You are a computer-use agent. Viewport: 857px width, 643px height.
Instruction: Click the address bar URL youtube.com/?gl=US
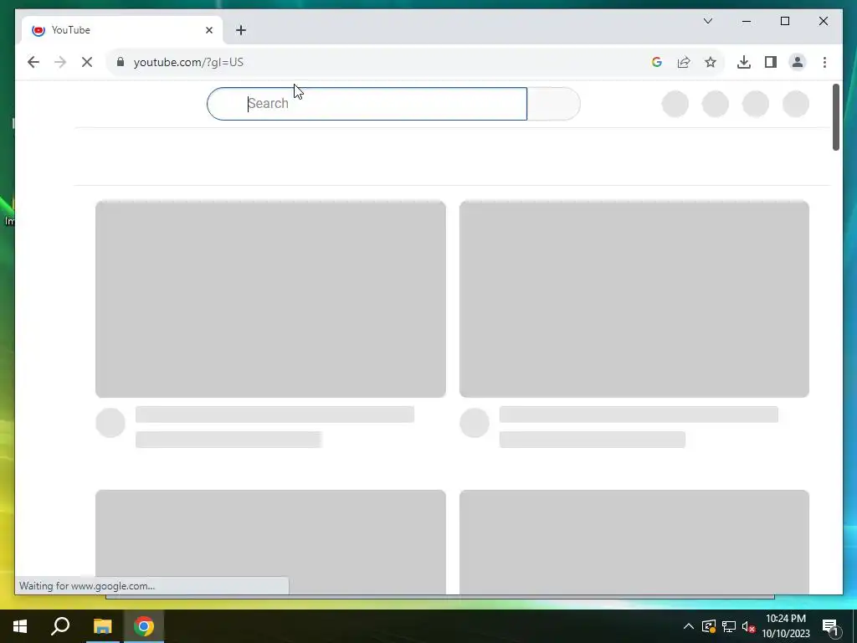[188, 62]
